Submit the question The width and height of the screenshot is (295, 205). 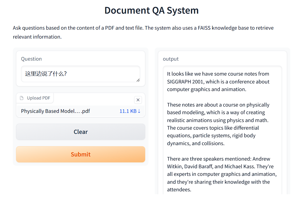pyautogui.click(x=80, y=154)
